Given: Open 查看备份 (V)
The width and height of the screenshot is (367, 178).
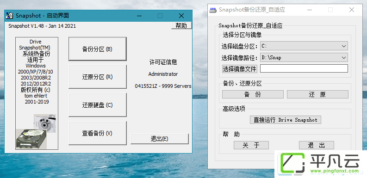Looking at the screenshot, I should (x=97, y=133).
